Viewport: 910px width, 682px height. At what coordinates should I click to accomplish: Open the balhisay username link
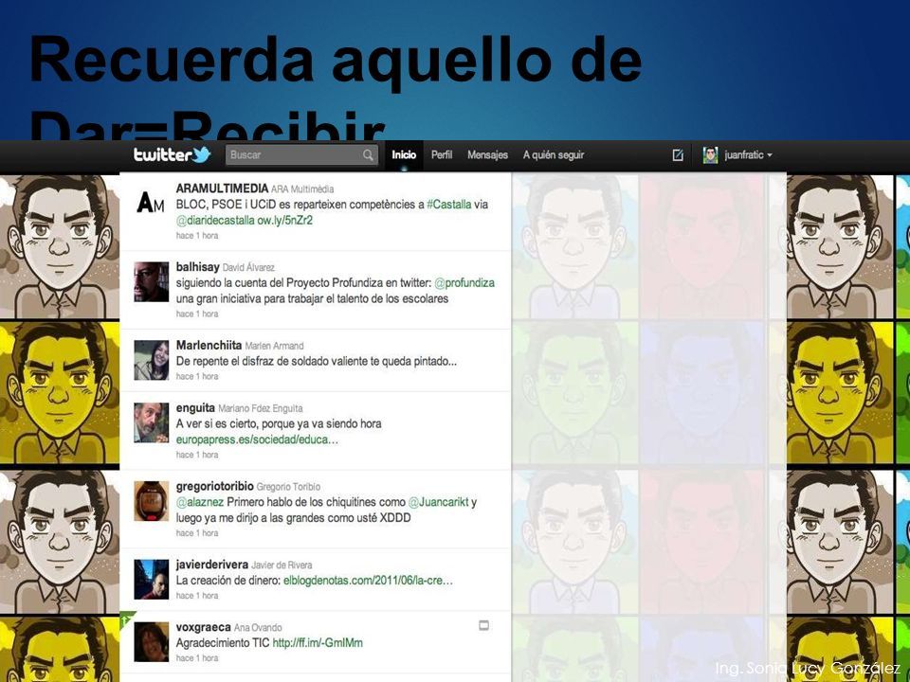pos(197,267)
